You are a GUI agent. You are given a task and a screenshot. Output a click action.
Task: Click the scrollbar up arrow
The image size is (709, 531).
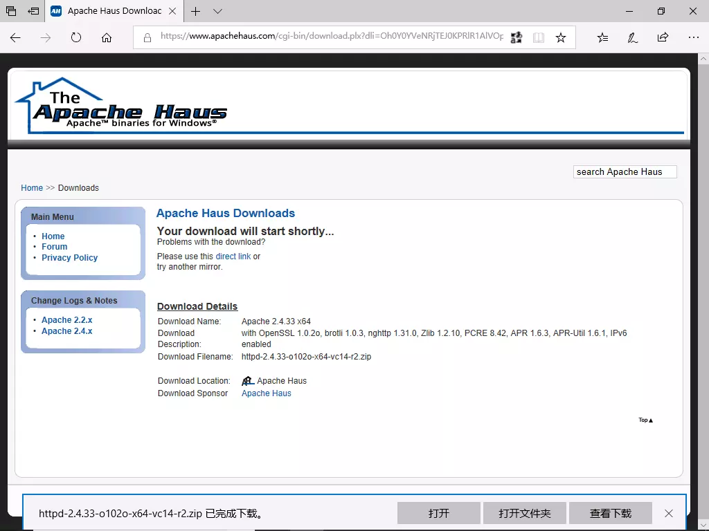point(703,59)
